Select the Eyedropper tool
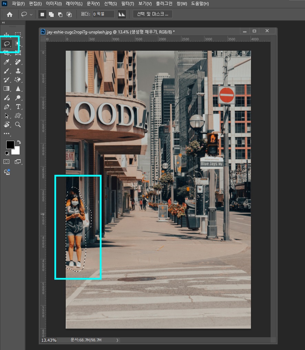The image size is (305, 350). point(7,62)
